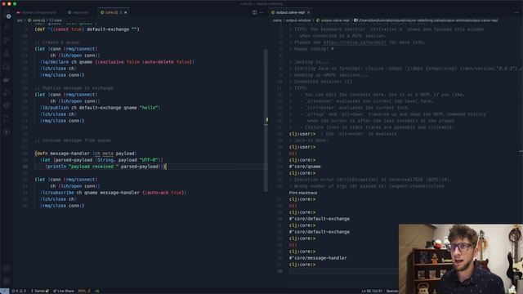Click the unsaved dot on core.clj tab

coord(126,12)
